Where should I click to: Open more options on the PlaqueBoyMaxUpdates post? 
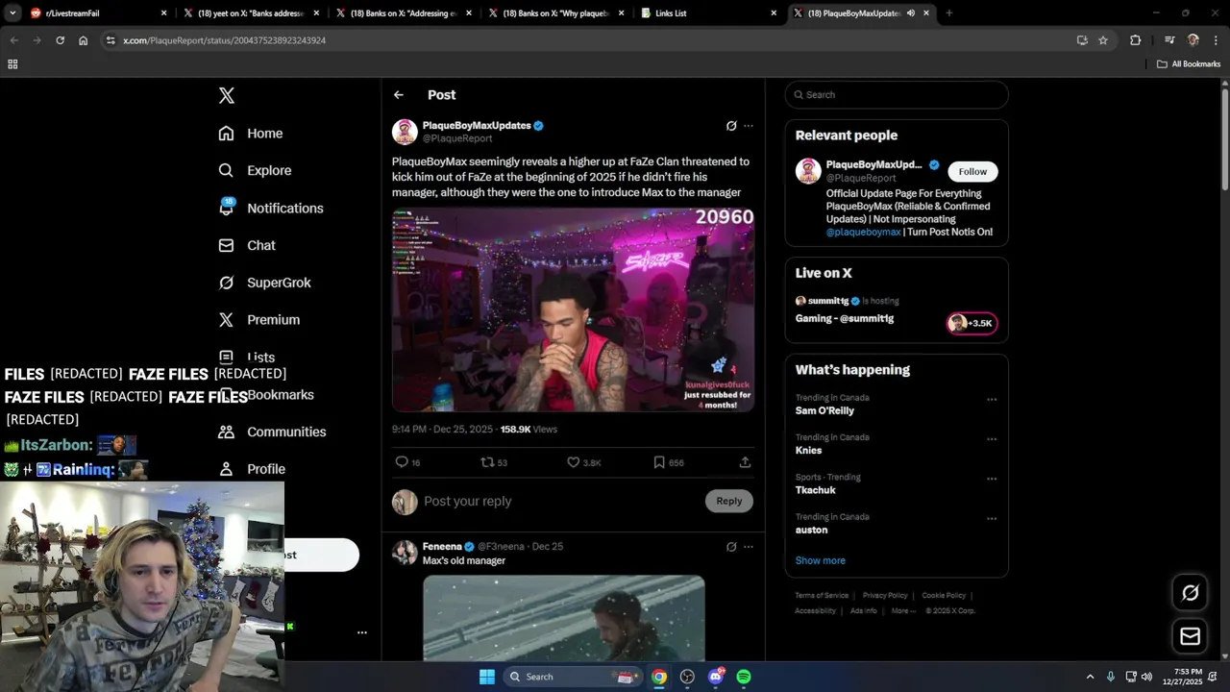[749, 126]
